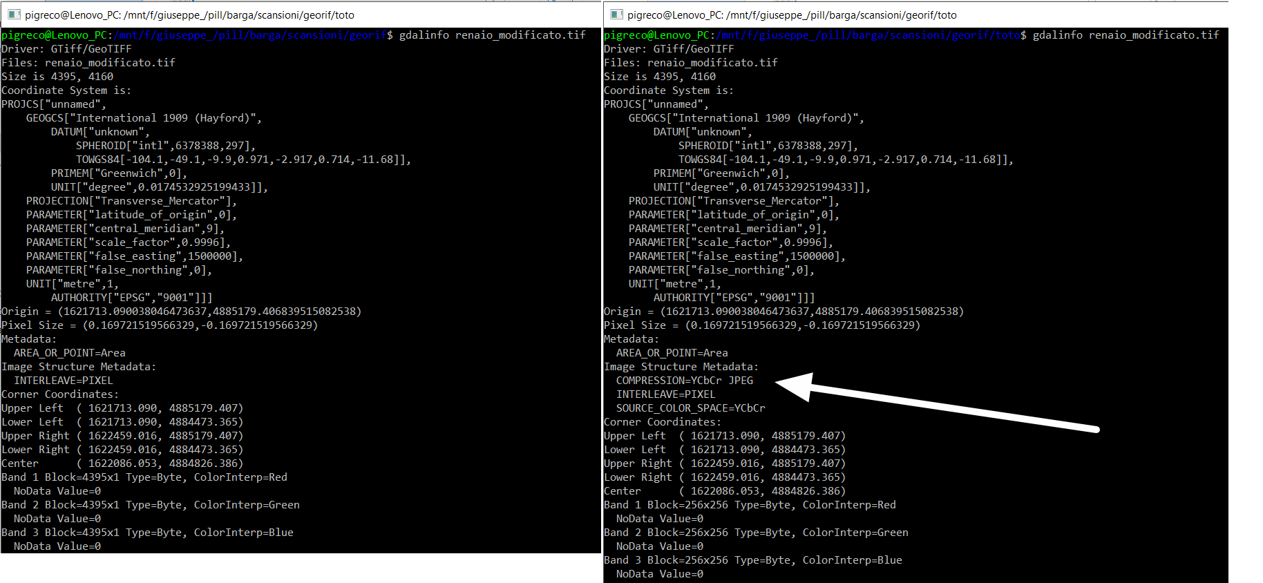Screen dimensions: 1263x583
Task: Click the COMPRESSION=YCbCr JPEG line
Action: (684, 381)
